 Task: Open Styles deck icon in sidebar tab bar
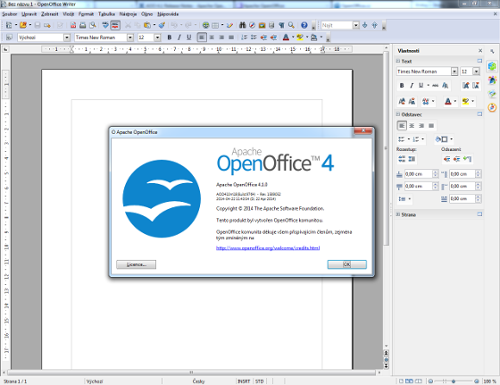(492, 80)
